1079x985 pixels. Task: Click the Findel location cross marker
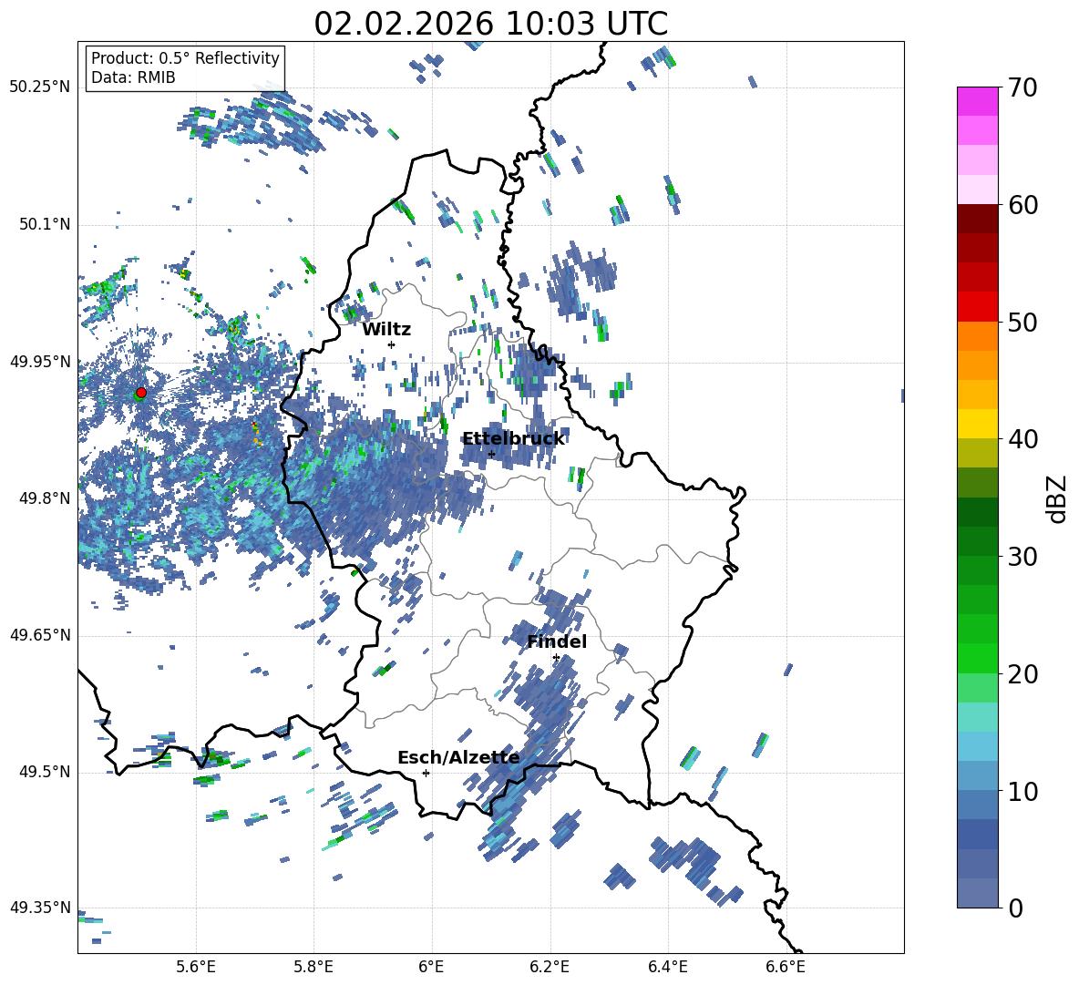click(556, 658)
